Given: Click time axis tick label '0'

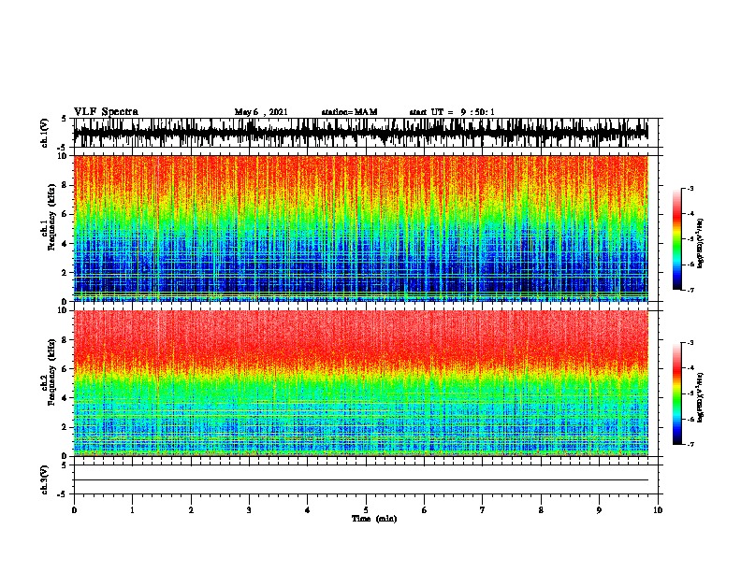Looking at the screenshot, I should (74, 509).
